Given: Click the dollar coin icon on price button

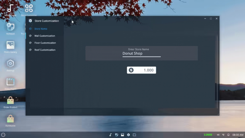Looking at the screenshot, I should pos(131,70).
